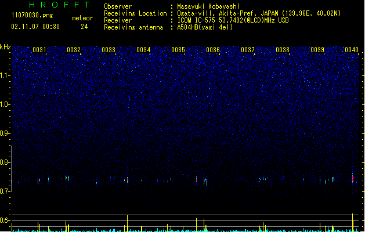
Task: Select the file name 11070030.png
Action: click(32, 15)
